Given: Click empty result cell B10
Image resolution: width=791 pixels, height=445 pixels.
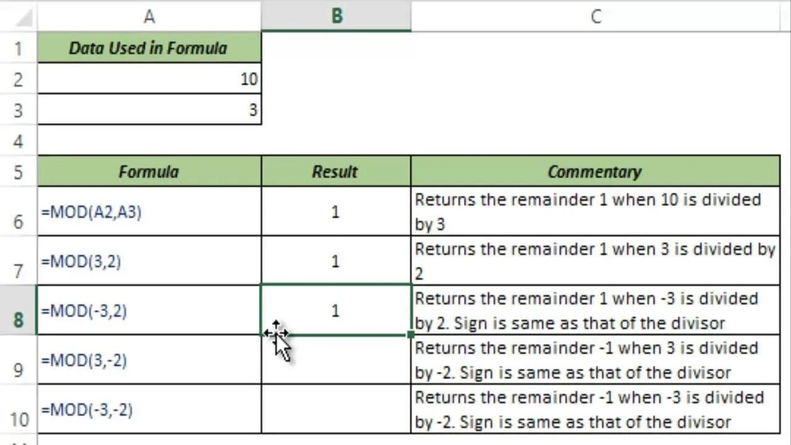Looking at the screenshot, I should [x=336, y=409].
